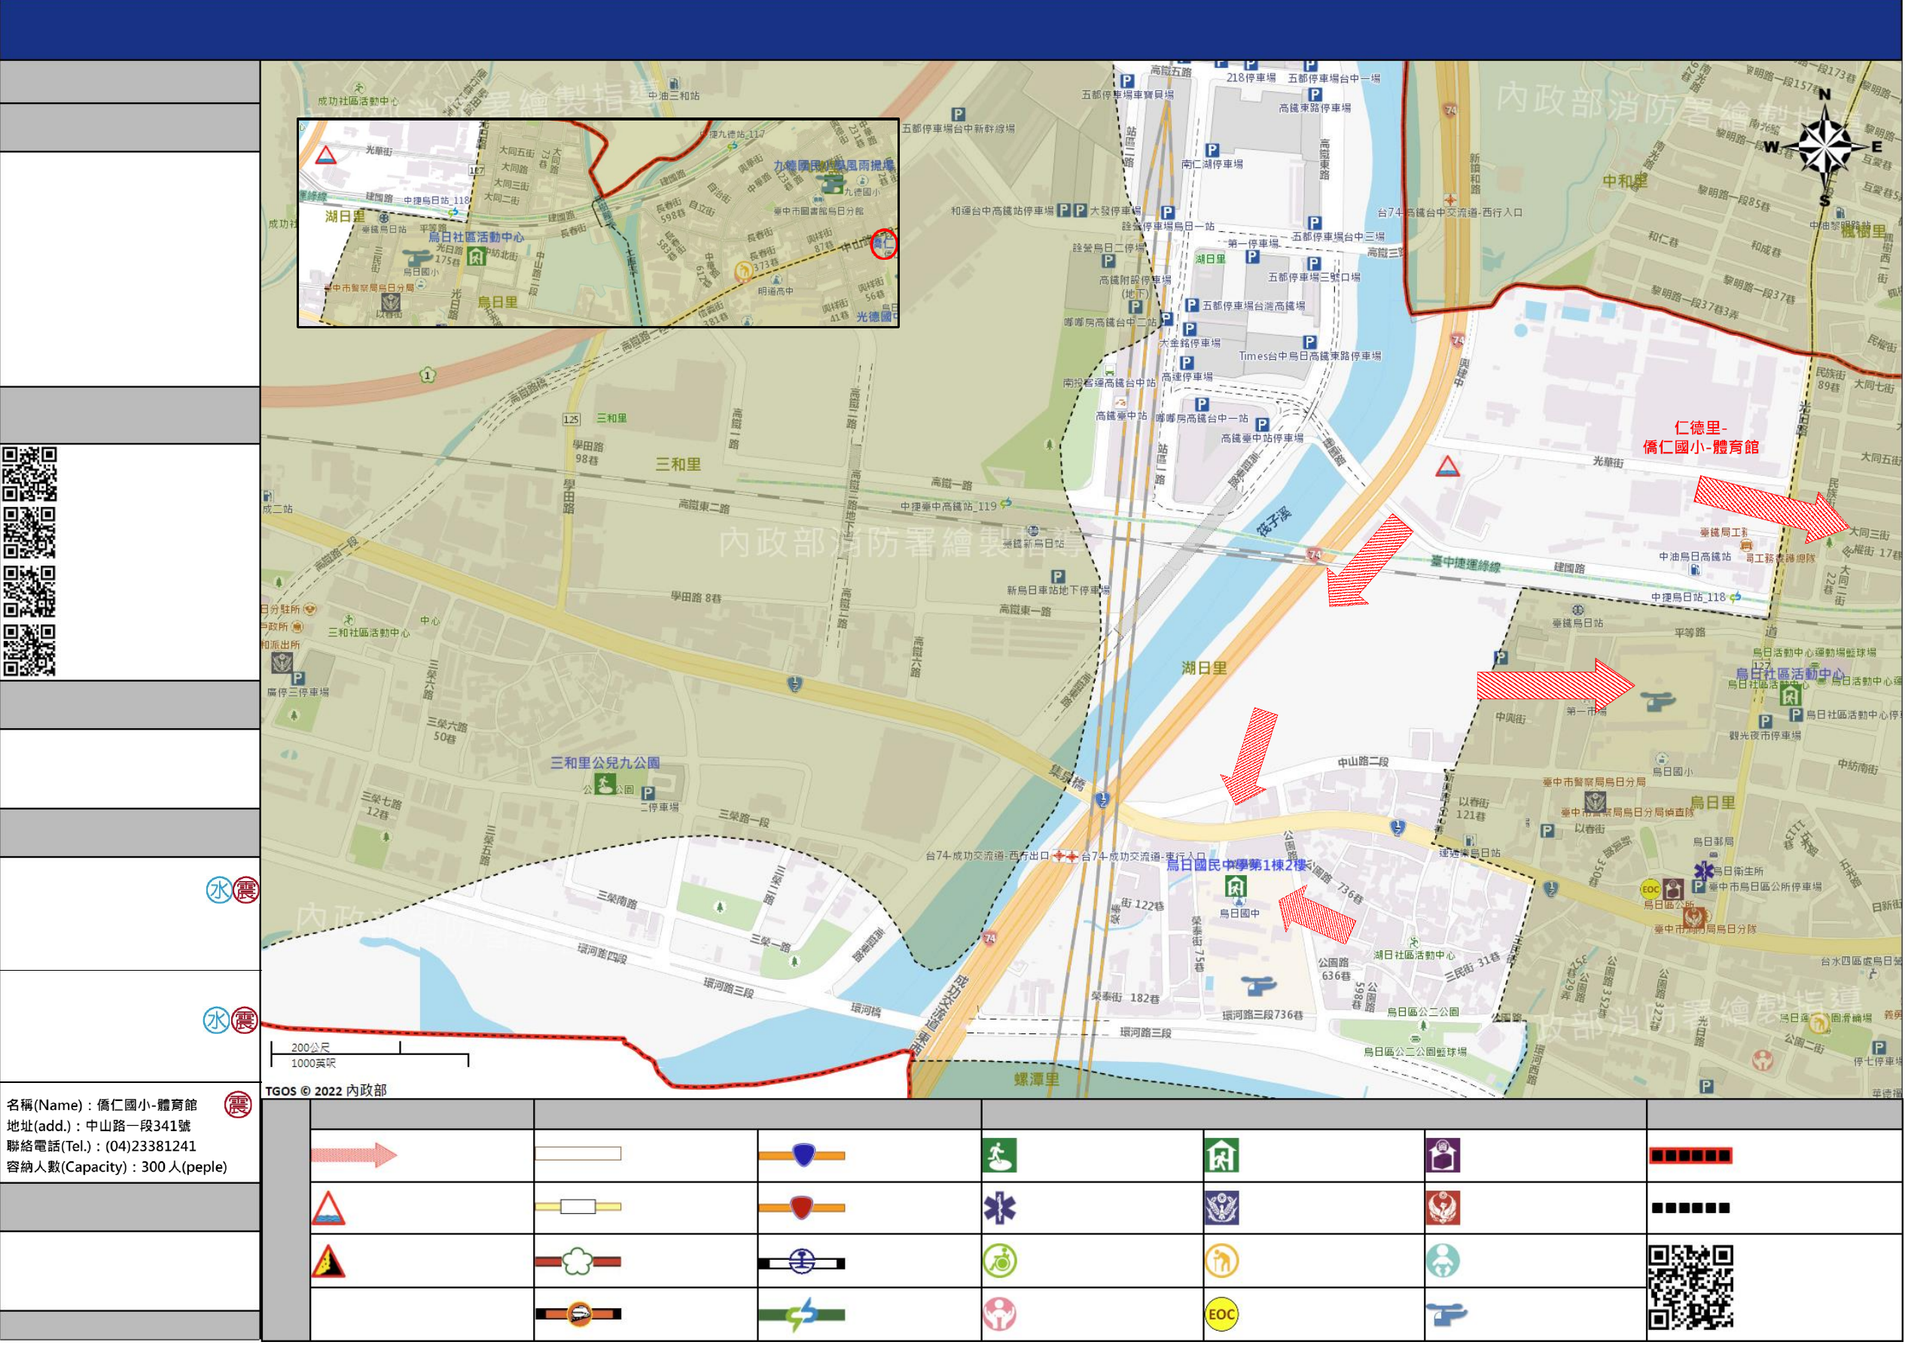The height and width of the screenshot is (1345, 1905).
Task: Select the pink caring hands icon in legend
Action: pos(1000,1314)
